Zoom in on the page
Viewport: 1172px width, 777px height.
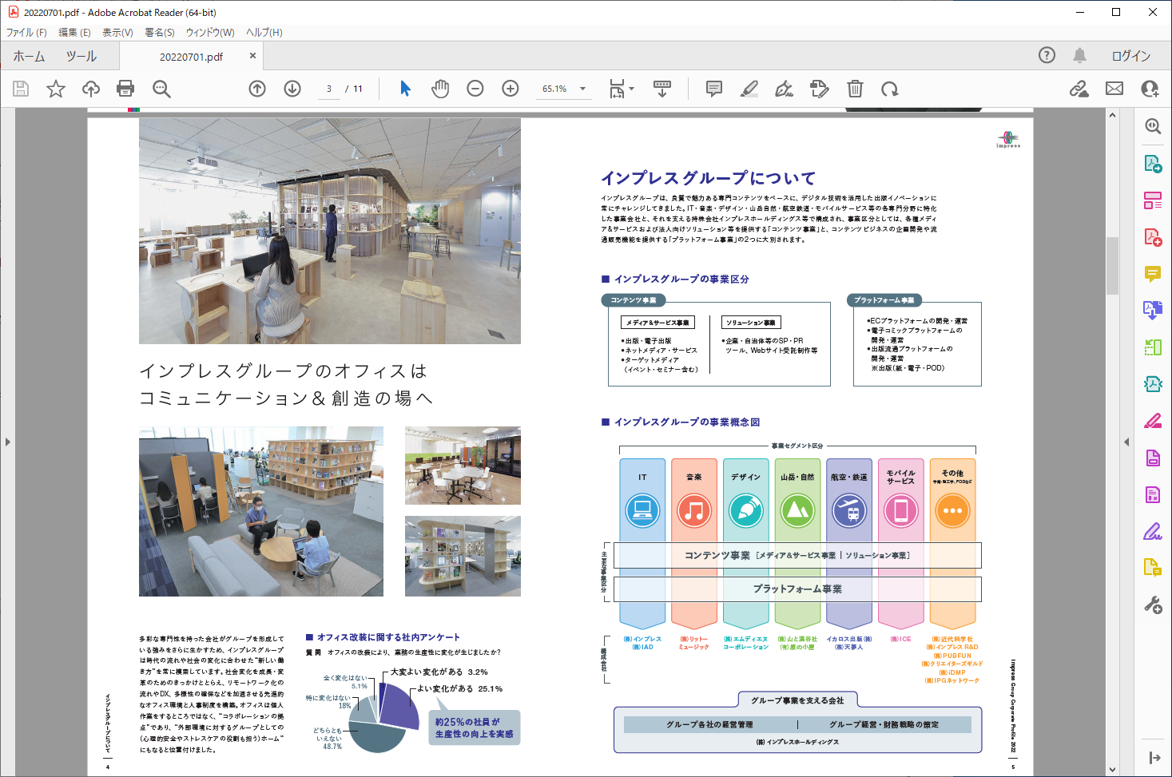(510, 89)
